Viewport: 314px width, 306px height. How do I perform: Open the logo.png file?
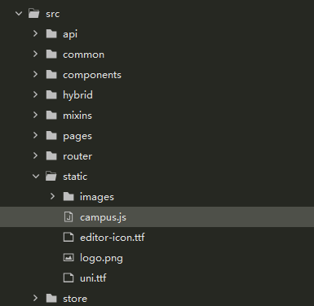pyautogui.click(x=101, y=258)
